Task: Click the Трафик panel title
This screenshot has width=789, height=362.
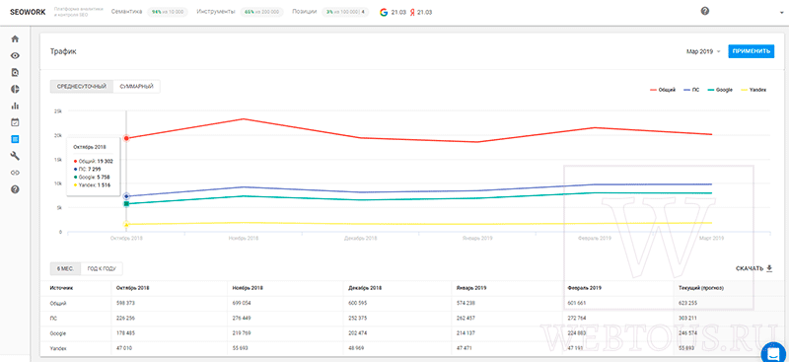Action: 63,51
